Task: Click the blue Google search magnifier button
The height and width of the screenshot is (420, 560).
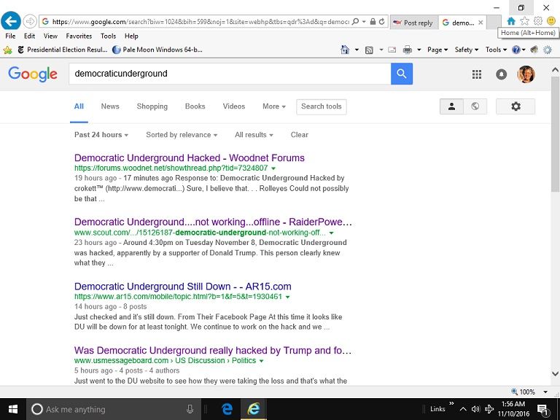Action: (x=402, y=74)
